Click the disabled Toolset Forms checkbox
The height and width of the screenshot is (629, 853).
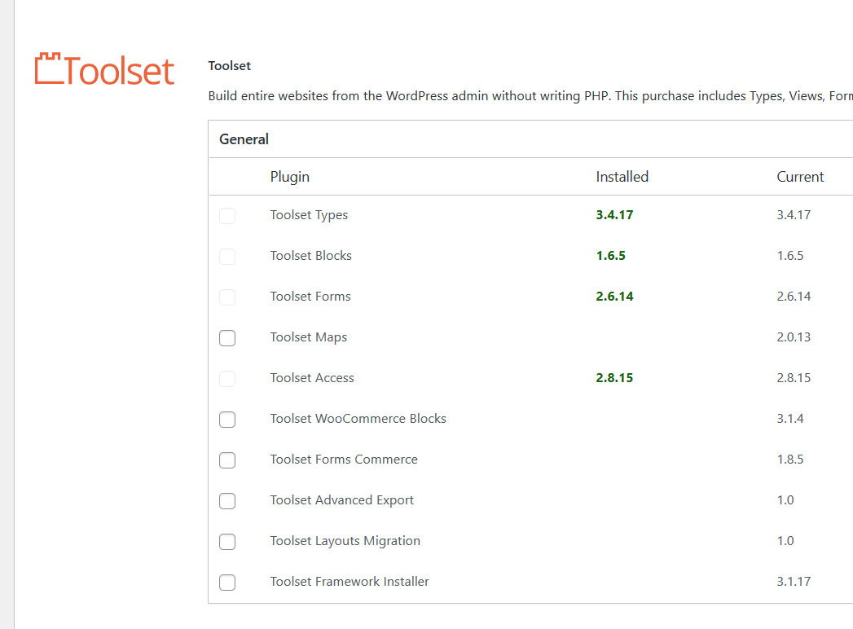(227, 297)
